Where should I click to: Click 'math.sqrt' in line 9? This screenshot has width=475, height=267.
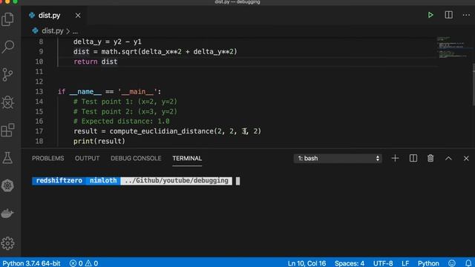119,52
